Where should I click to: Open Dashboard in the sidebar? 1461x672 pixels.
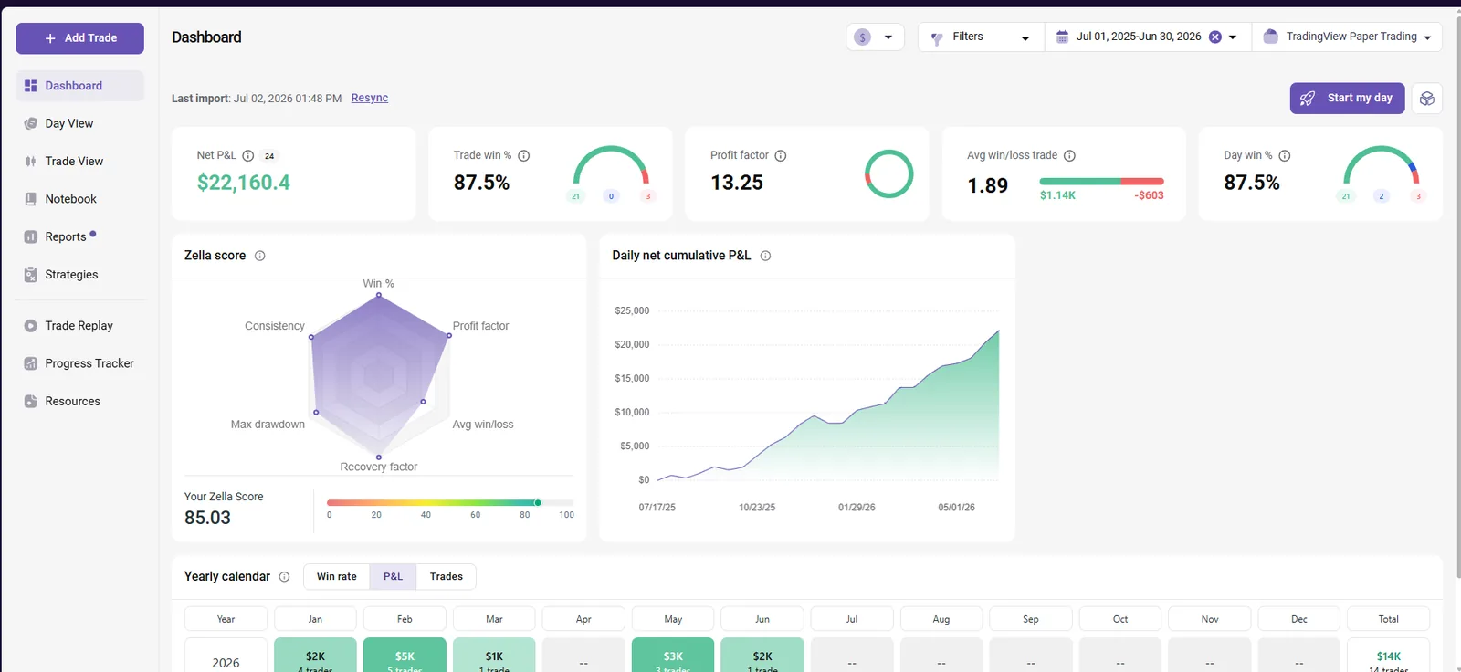tap(79, 86)
